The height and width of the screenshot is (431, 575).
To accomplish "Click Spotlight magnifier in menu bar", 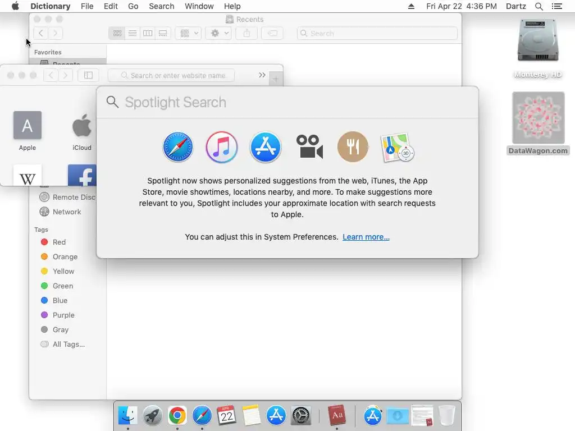I will (539, 6).
